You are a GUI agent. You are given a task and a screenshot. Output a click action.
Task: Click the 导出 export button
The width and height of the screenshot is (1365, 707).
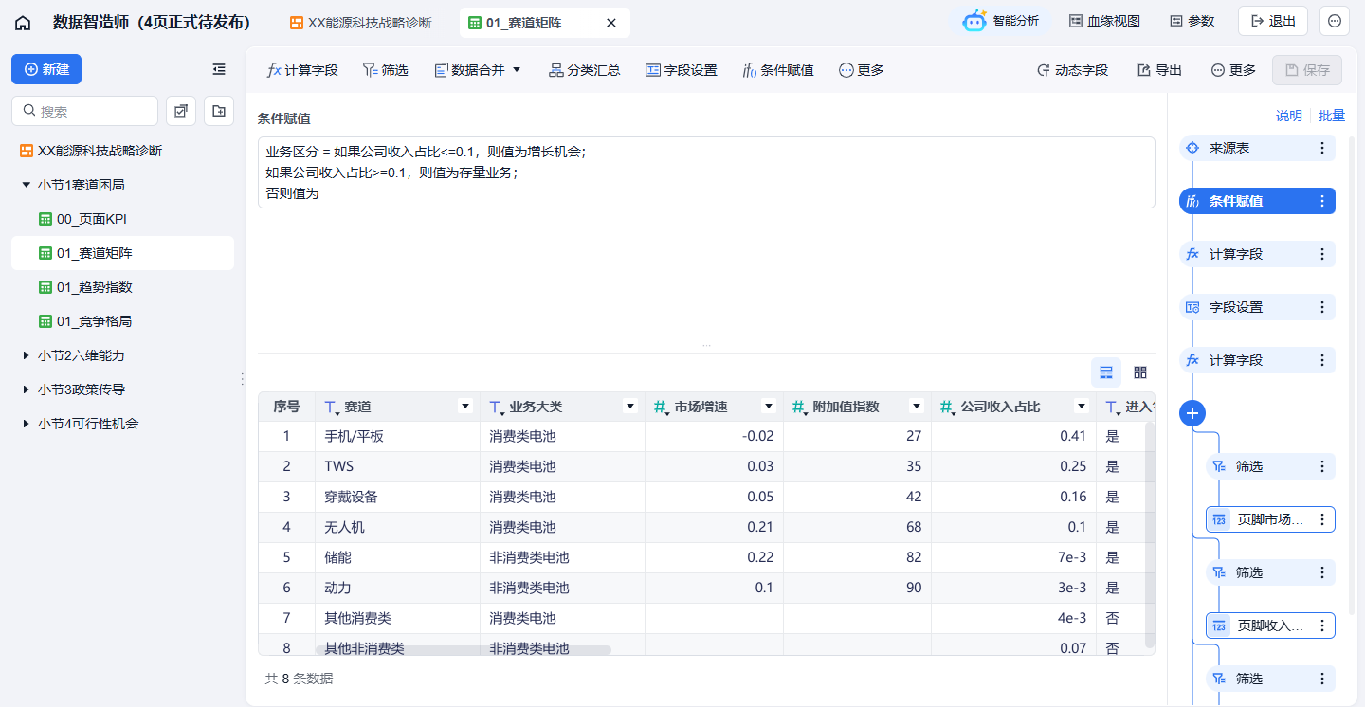[1159, 70]
